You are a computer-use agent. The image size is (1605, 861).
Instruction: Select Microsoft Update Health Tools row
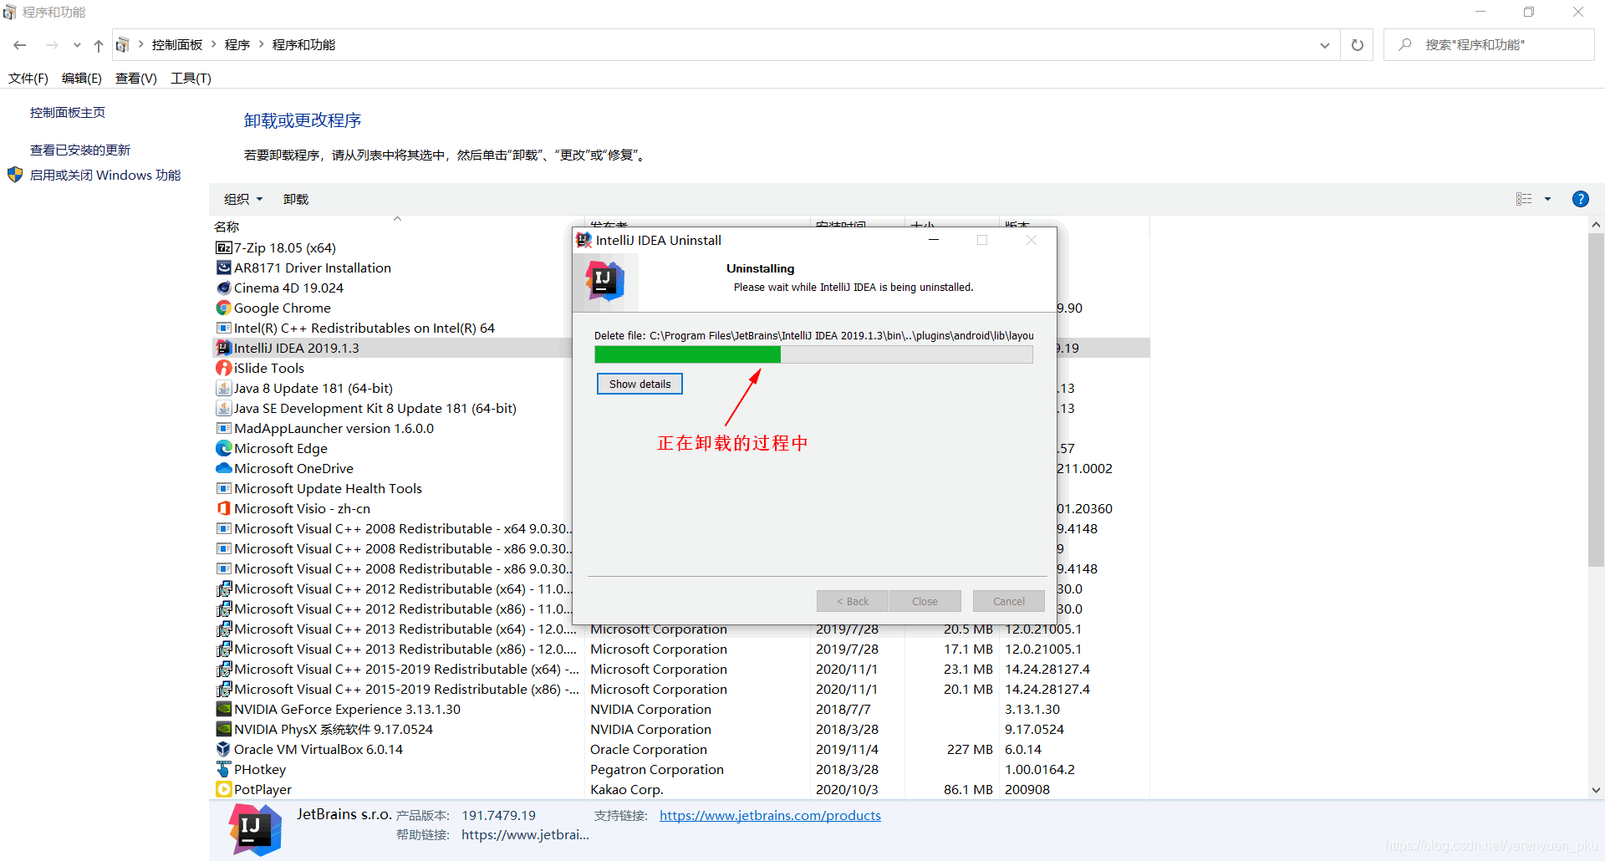click(x=328, y=488)
